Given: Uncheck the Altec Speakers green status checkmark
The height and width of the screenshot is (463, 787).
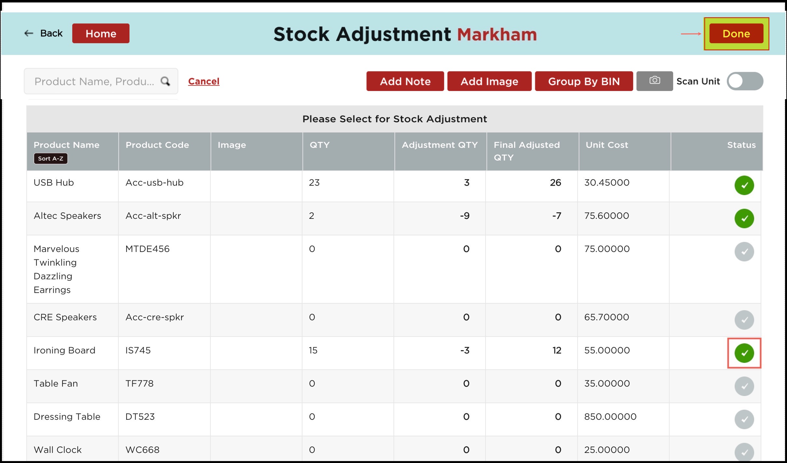Looking at the screenshot, I should click(744, 218).
